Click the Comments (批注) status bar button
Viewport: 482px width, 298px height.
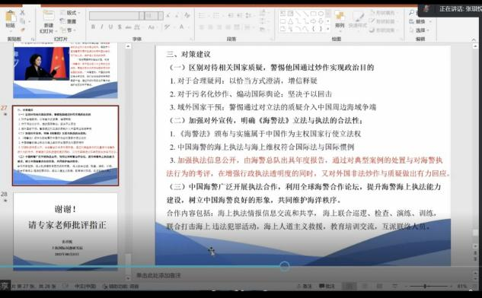point(327,286)
